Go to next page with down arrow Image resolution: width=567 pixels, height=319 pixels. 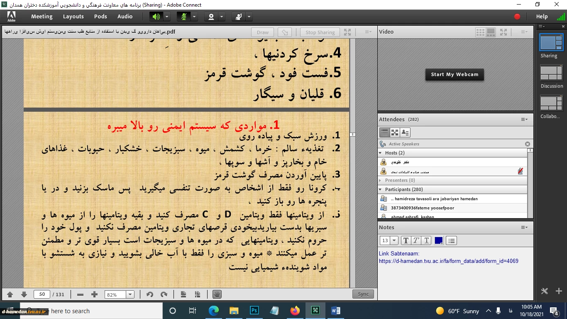pyautogui.click(x=24, y=294)
